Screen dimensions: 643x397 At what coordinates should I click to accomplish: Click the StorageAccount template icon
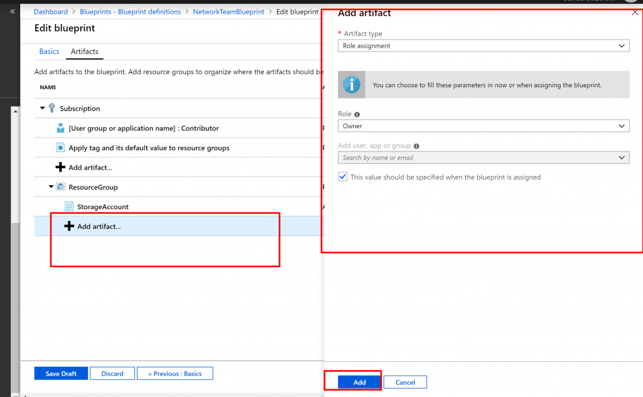pos(69,207)
